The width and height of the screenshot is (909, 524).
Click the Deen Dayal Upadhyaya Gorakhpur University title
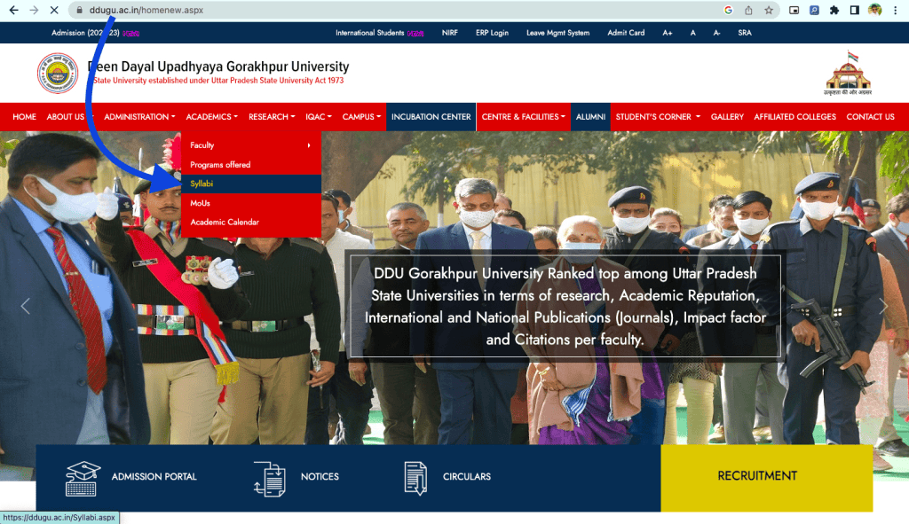click(218, 66)
